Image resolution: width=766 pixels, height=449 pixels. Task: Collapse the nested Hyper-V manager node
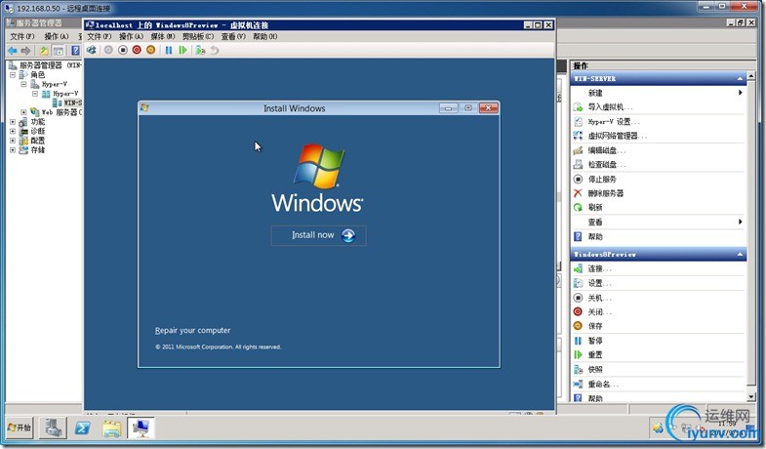pyautogui.click(x=35, y=94)
